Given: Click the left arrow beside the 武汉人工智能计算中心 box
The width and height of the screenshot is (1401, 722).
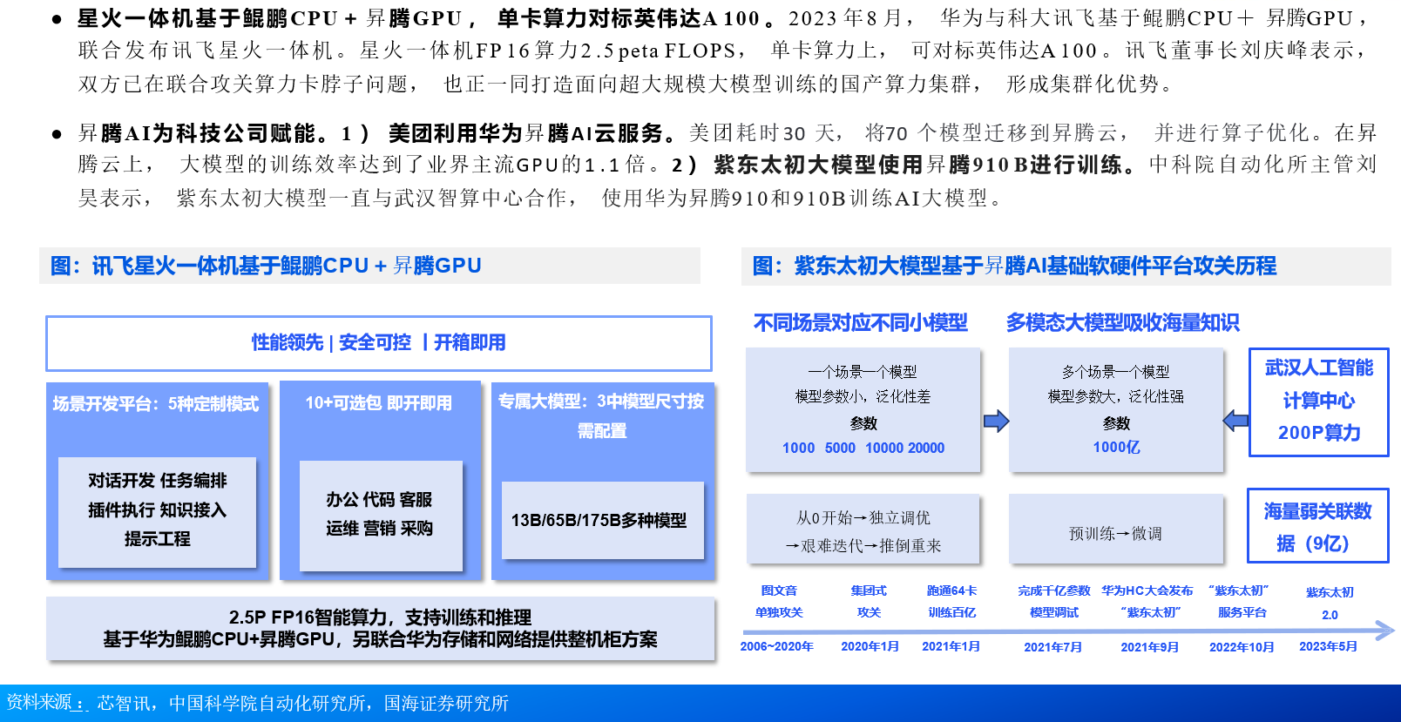Looking at the screenshot, I should 1235,422.
